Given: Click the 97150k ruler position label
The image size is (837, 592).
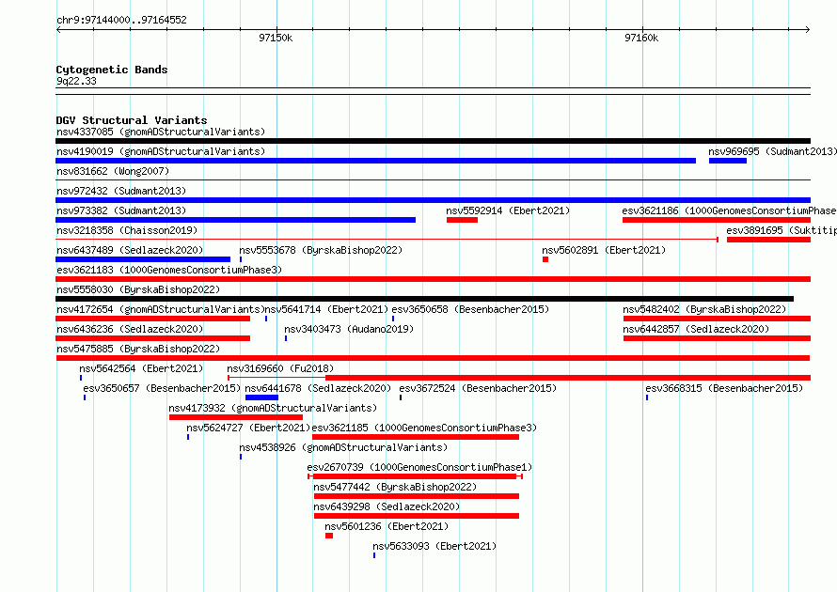Looking at the screenshot, I should click(x=276, y=38).
